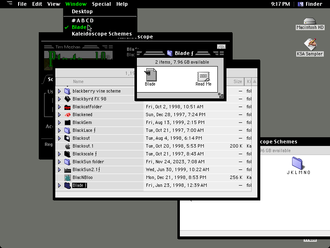Image resolution: width=330 pixels, height=248 pixels.
Task: Expand the Blade ƒ folder row
Action: pos(59,185)
